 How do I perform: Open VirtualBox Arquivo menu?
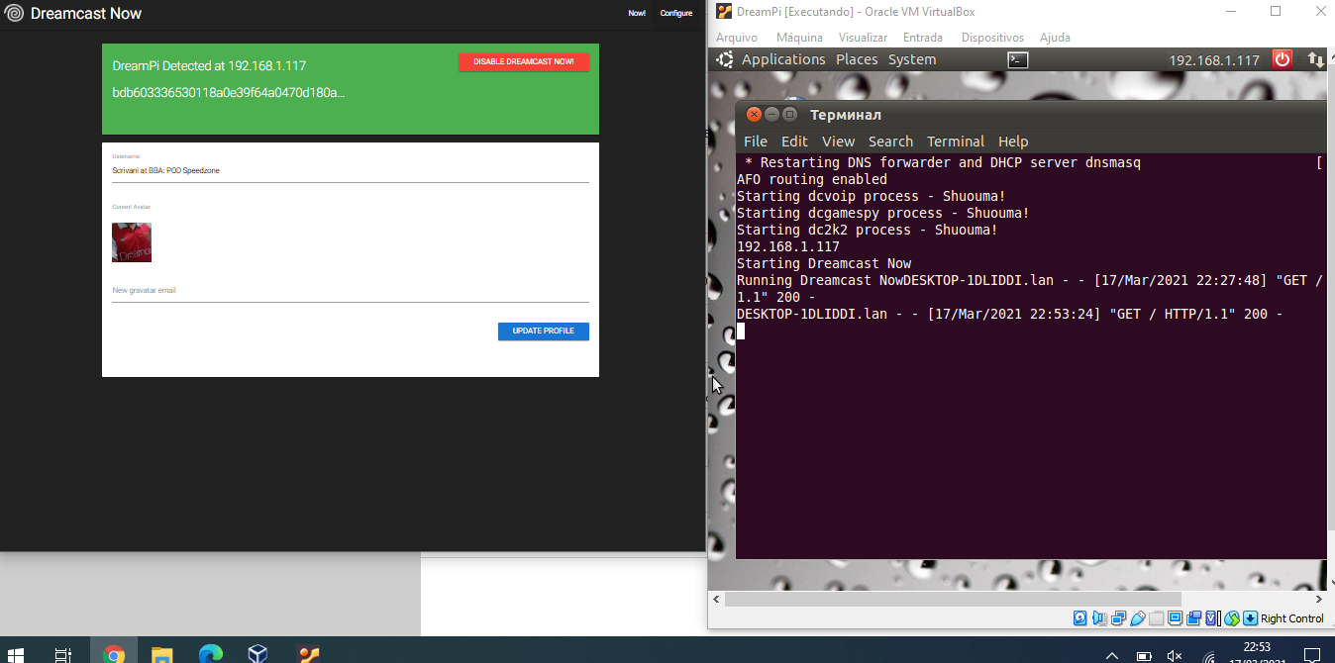point(736,37)
